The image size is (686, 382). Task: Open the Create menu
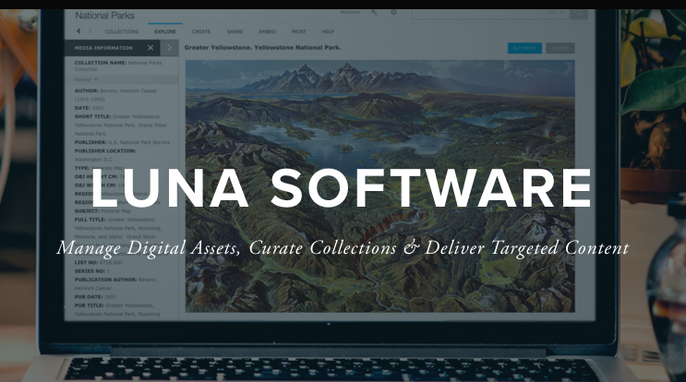(201, 31)
